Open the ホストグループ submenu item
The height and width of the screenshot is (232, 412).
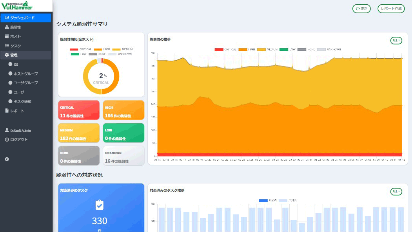26,74
